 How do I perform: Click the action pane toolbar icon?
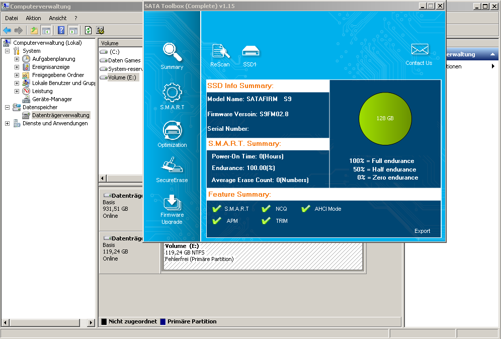pyautogui.click(x=73, y=30)
